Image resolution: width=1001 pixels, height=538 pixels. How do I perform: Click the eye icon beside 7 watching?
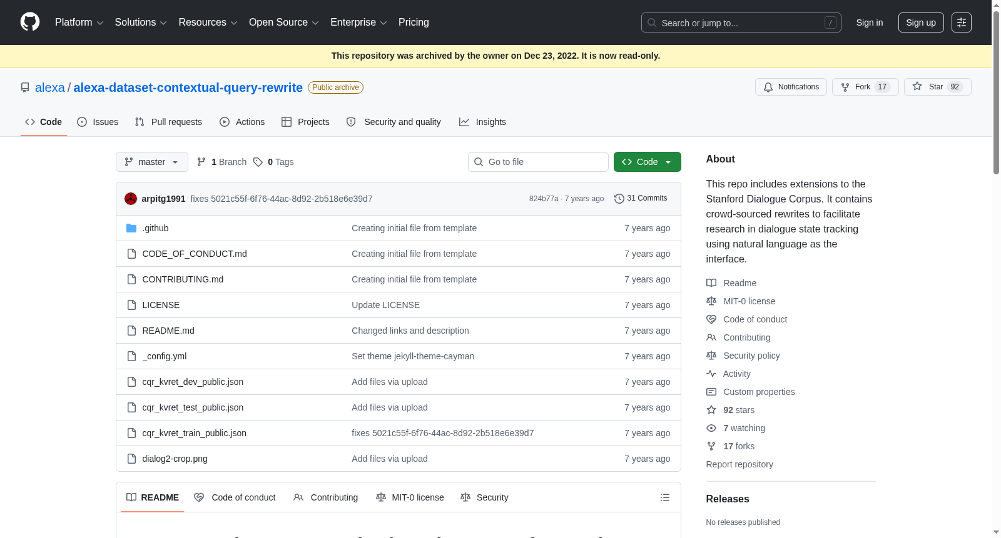click(711, 428)
